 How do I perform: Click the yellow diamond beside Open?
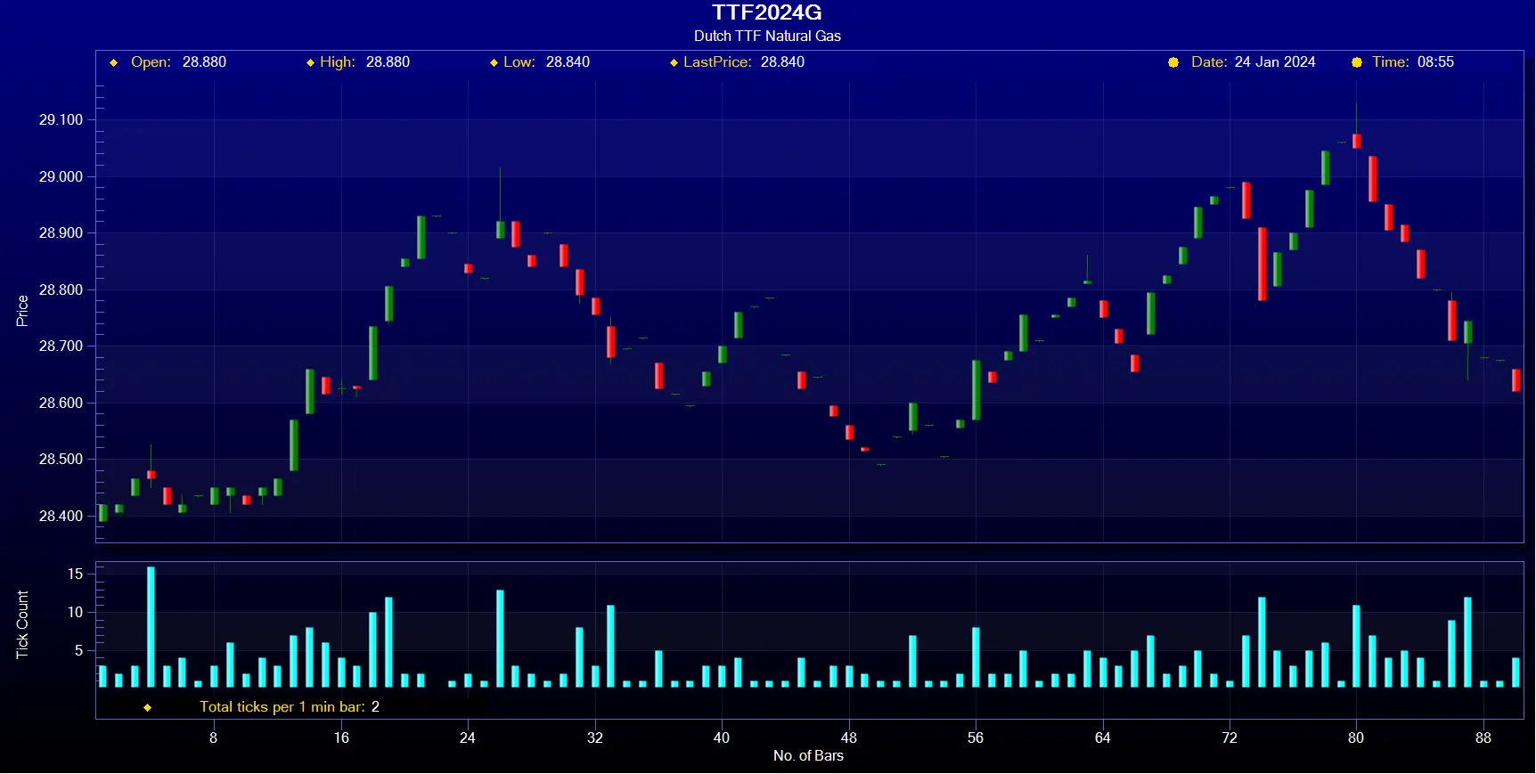113,62
